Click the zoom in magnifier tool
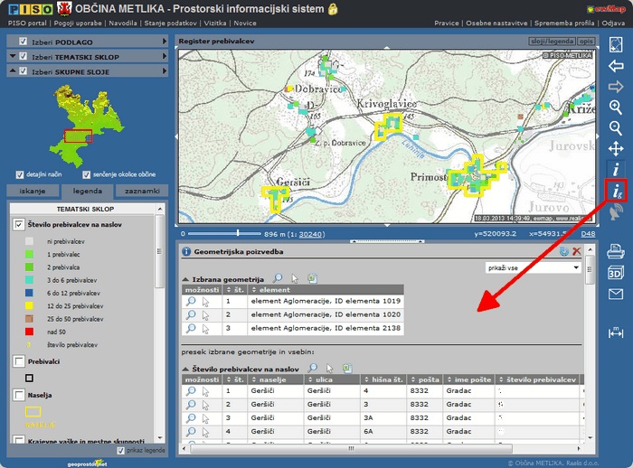This screenshot has height=468, width=633. coord(616,108)
